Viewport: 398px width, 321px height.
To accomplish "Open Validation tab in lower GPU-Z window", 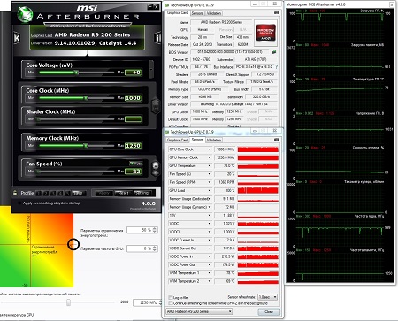I will (x=214, y=140).
